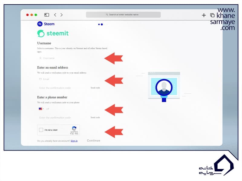Open the Sign in link
Image resolution: width=242 pixels, height=181 pixels.
coord(74,141)
